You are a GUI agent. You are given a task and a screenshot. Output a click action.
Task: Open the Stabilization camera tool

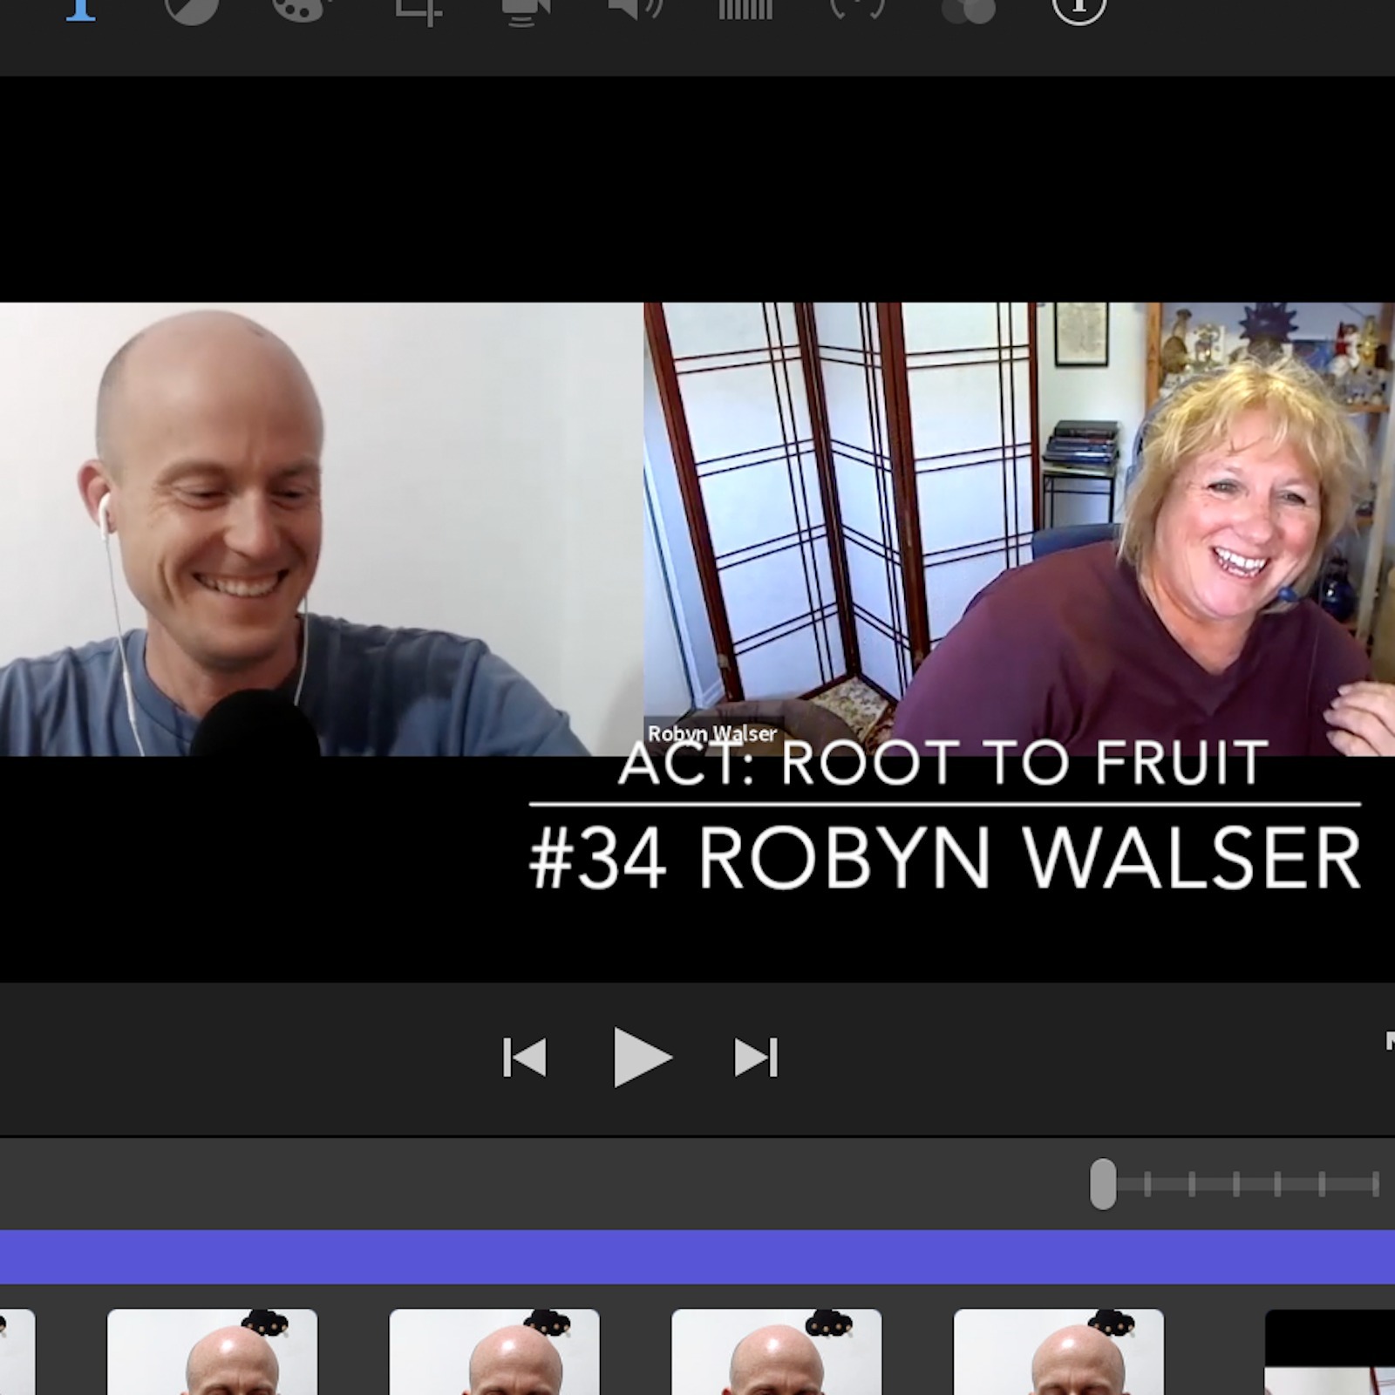pos(526,9)
